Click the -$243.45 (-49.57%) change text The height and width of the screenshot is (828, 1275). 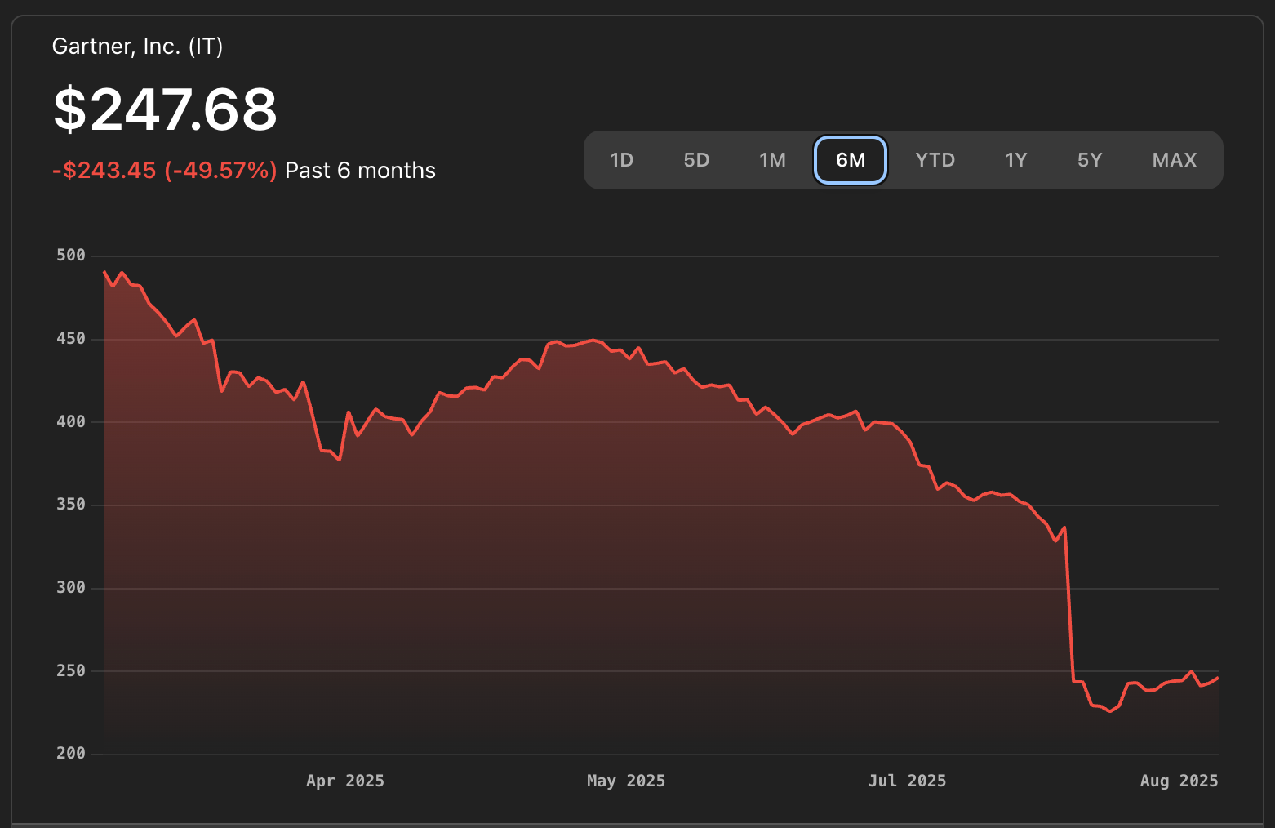coord(165,171)
